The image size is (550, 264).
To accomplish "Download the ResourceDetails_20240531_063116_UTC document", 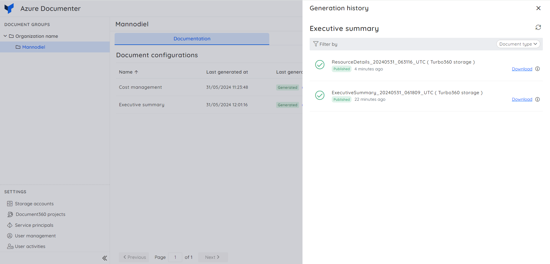I will coord(522,69).
